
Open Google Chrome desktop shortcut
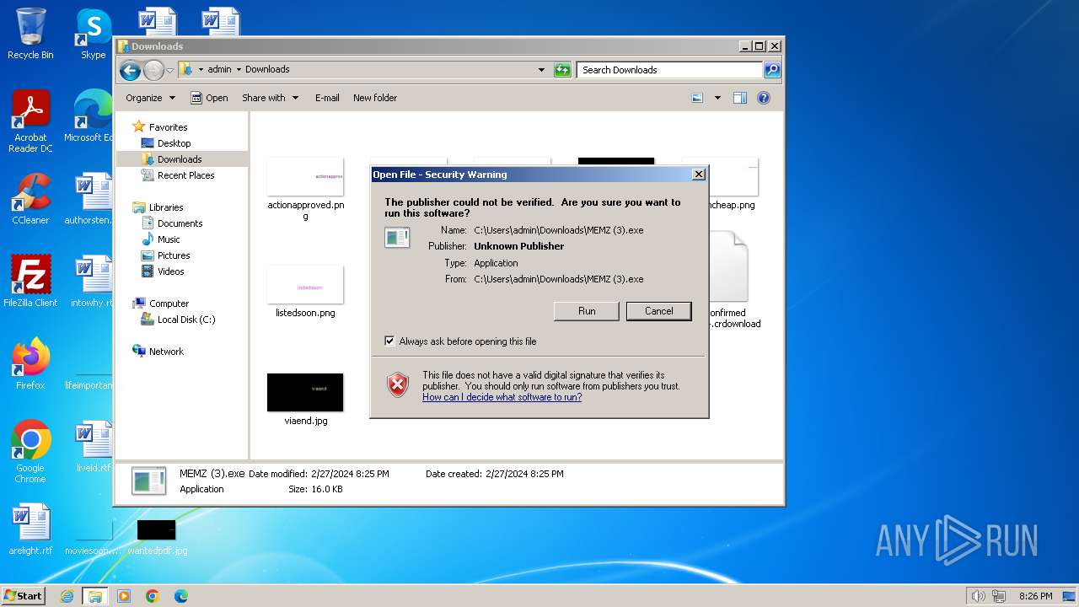[x=30, y=451]
